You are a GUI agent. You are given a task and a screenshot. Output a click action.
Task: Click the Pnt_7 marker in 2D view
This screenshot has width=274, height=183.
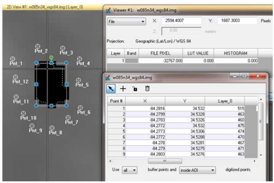point(68,118)
